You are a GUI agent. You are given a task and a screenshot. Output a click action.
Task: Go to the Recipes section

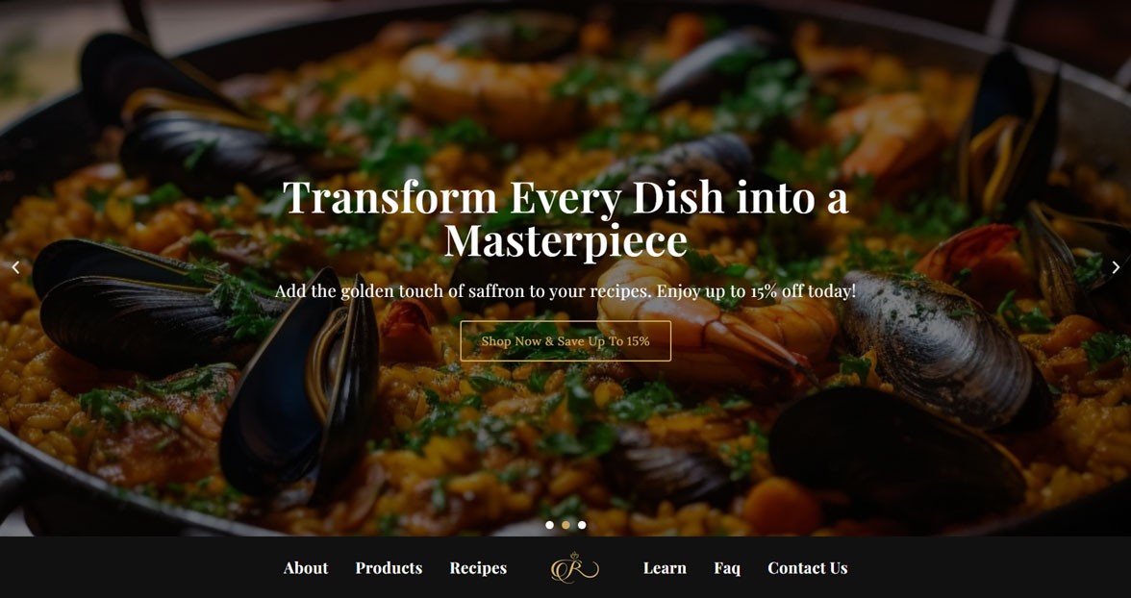(478, 568)
